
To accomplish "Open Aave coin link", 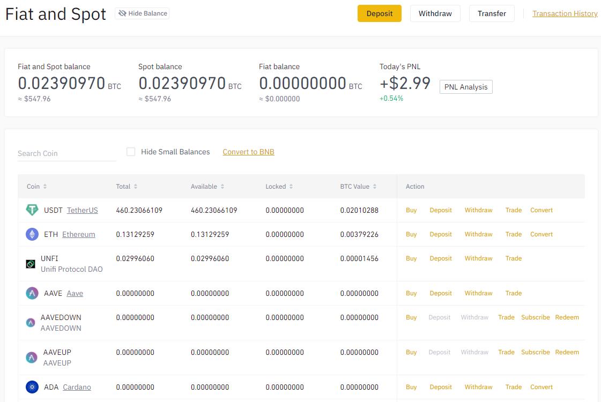I will pos(75,294).
